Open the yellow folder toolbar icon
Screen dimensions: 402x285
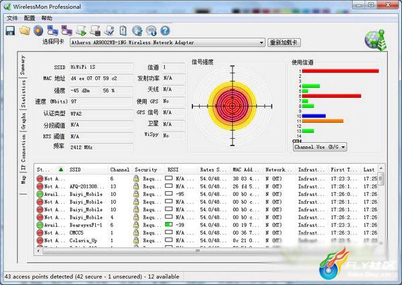25,31
